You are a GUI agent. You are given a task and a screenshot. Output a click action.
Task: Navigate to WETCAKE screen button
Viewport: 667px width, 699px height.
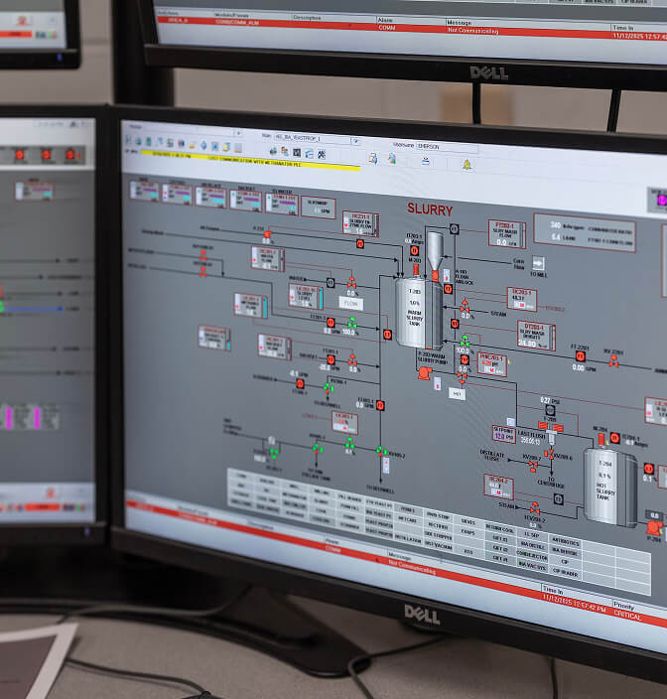tap(407, 520)
